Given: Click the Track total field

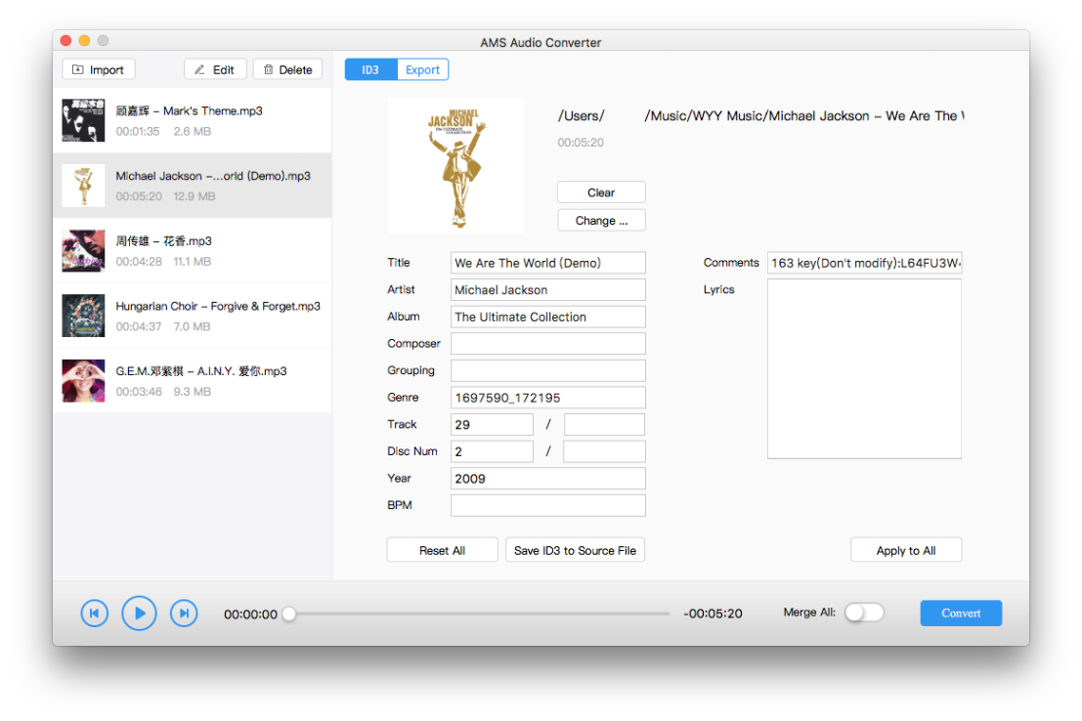Looking at the screenshot, I should tap(604, 424).
